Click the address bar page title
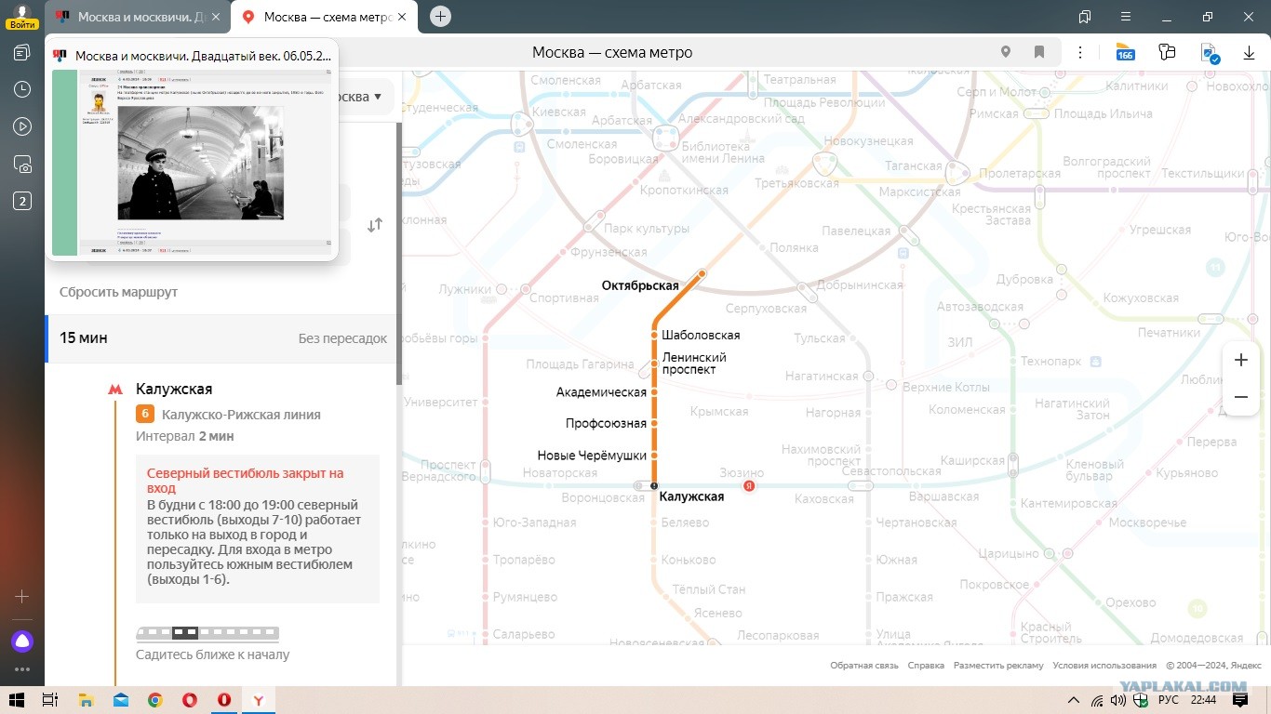The width and height of the screenshot is (1271, 714). pos(612,52)
